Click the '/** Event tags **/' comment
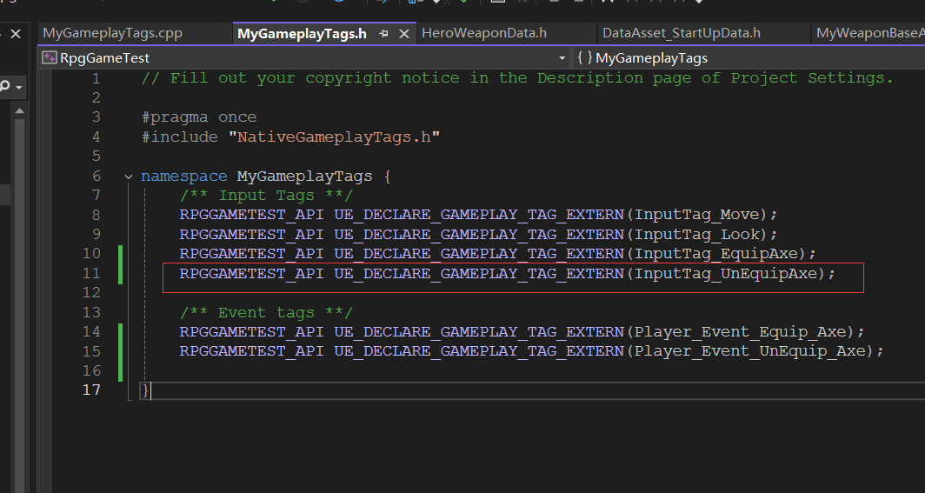 pyautogui.click(x=266, y=312)
